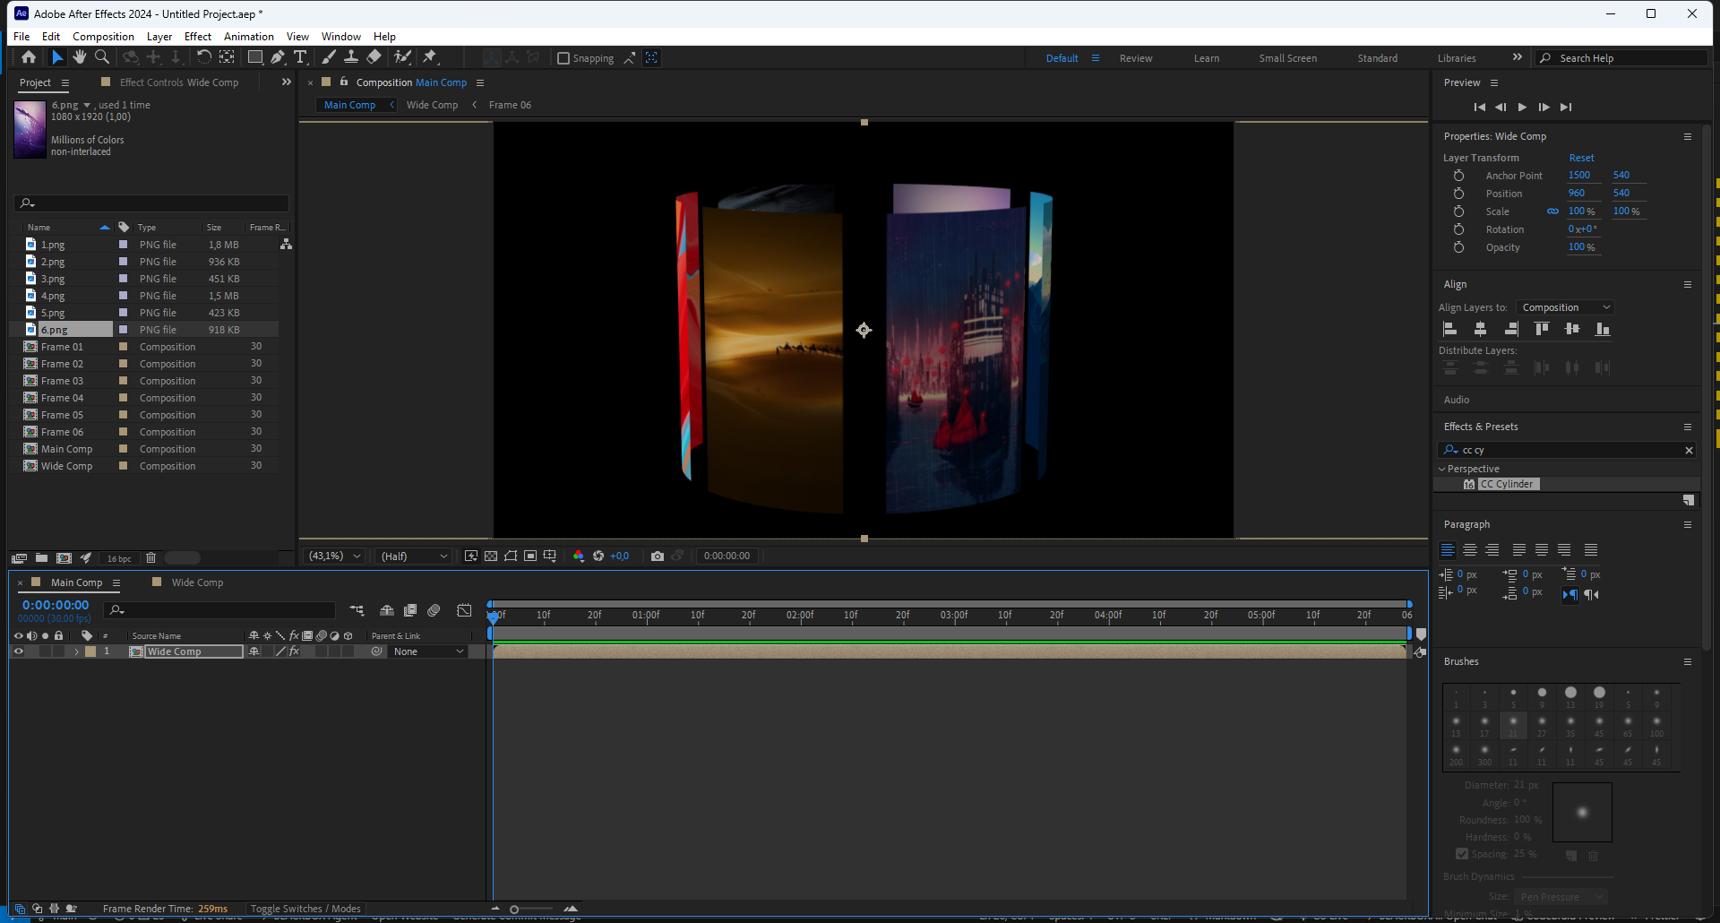
Task: Choose the Horizontal Type tool
Action: (300, 57)
